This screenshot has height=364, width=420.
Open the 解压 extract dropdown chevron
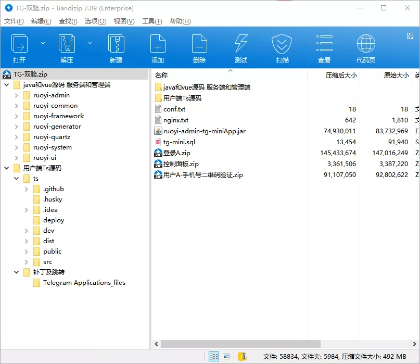tap(90, 43)
